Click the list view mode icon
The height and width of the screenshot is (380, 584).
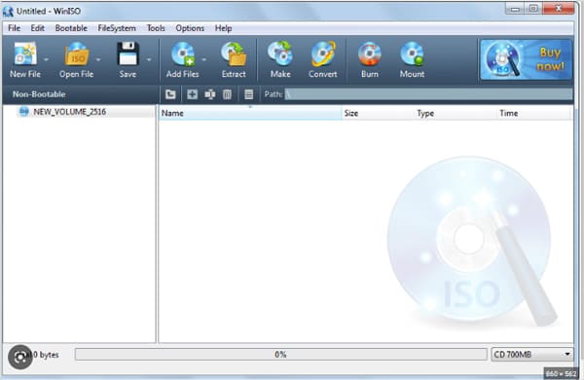pyautogui.click(x=249, y=94)
